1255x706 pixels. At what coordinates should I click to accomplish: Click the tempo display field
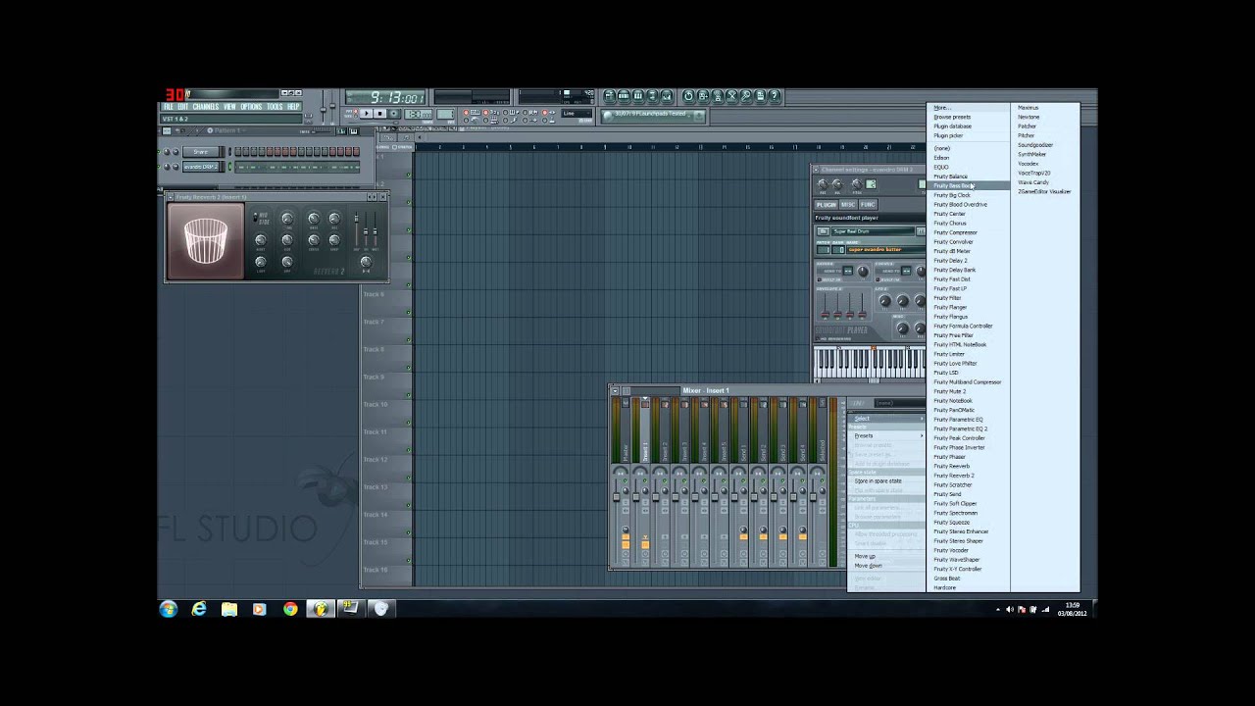pos(418,114)
